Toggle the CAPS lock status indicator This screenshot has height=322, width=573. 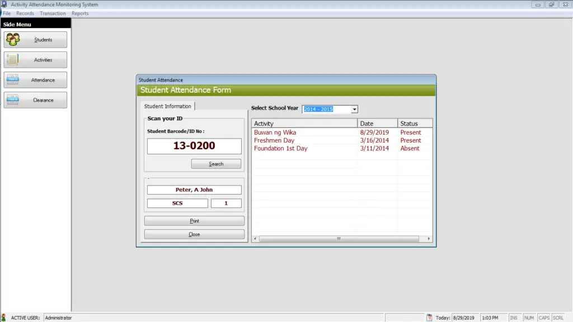point(544,317)
